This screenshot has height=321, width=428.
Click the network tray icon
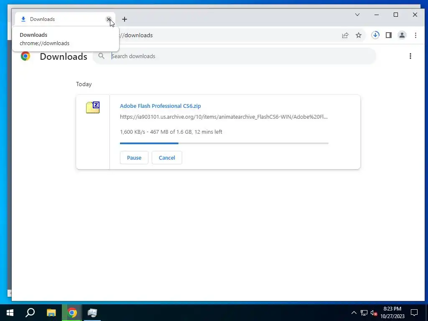click(364, 313)
